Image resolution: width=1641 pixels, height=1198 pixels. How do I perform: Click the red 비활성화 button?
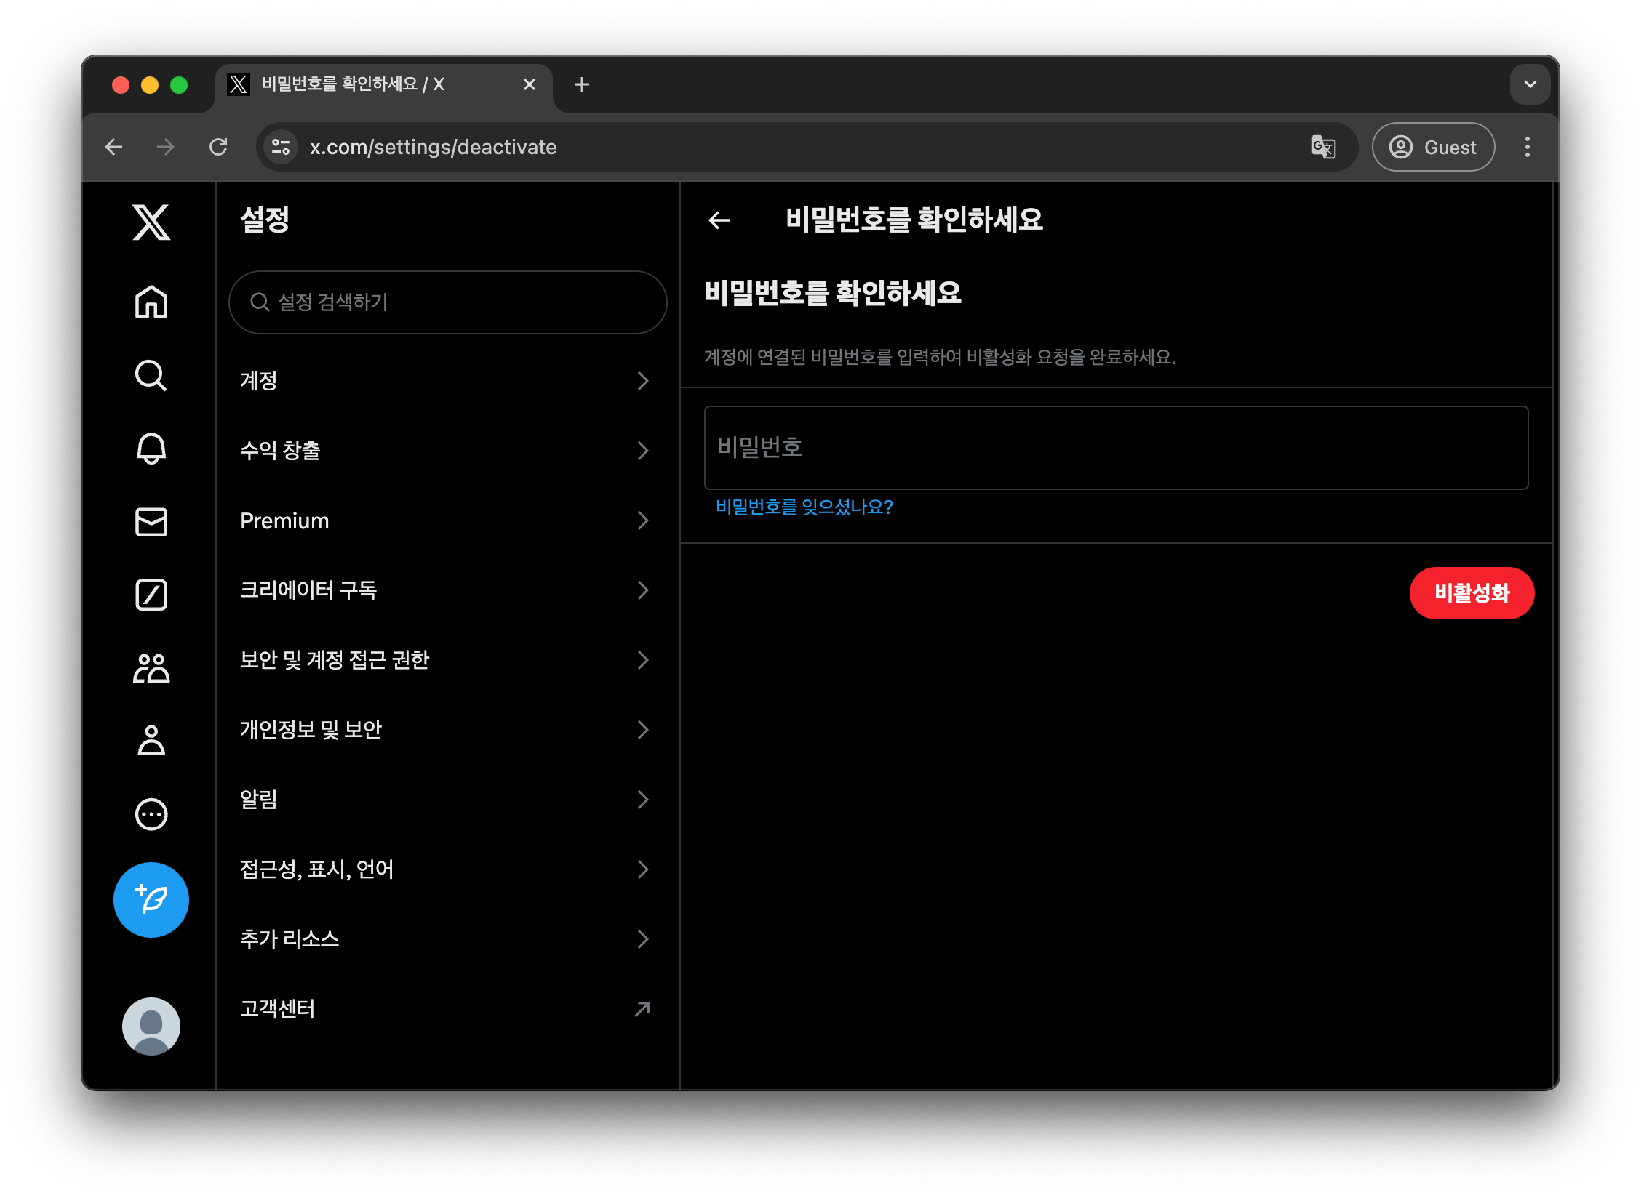click(1471, 592)
